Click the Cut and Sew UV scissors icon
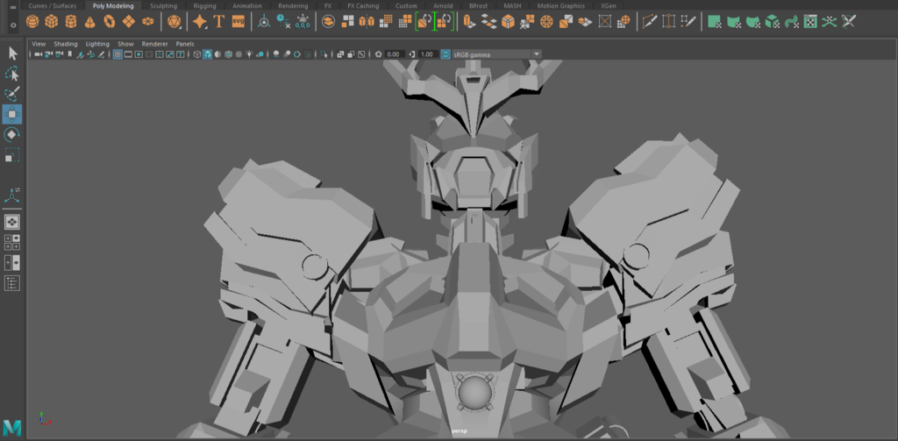 coord(849,22)
